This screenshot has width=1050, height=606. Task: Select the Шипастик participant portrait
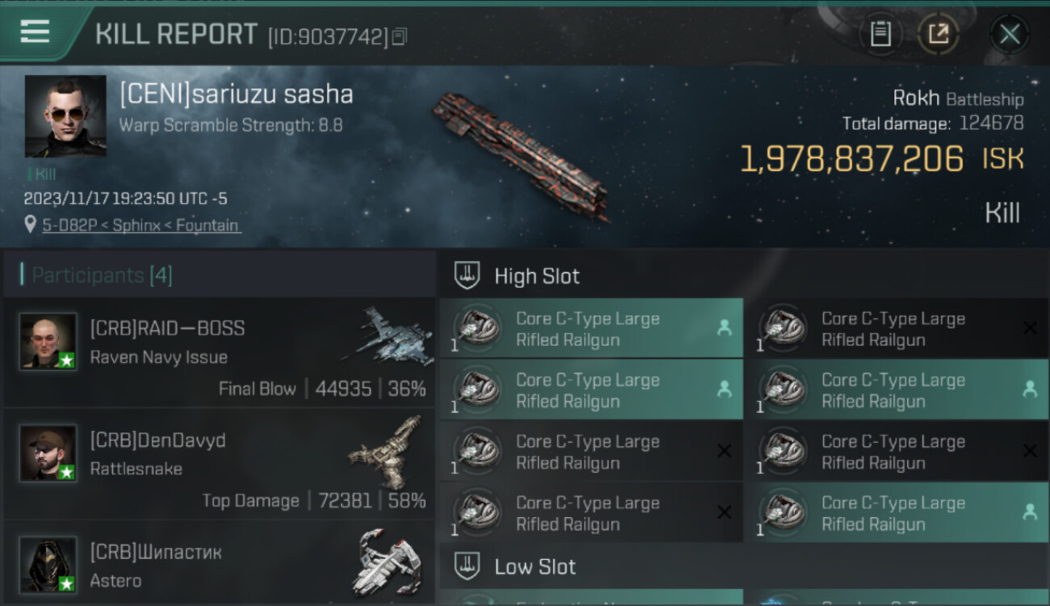(48, 563)
